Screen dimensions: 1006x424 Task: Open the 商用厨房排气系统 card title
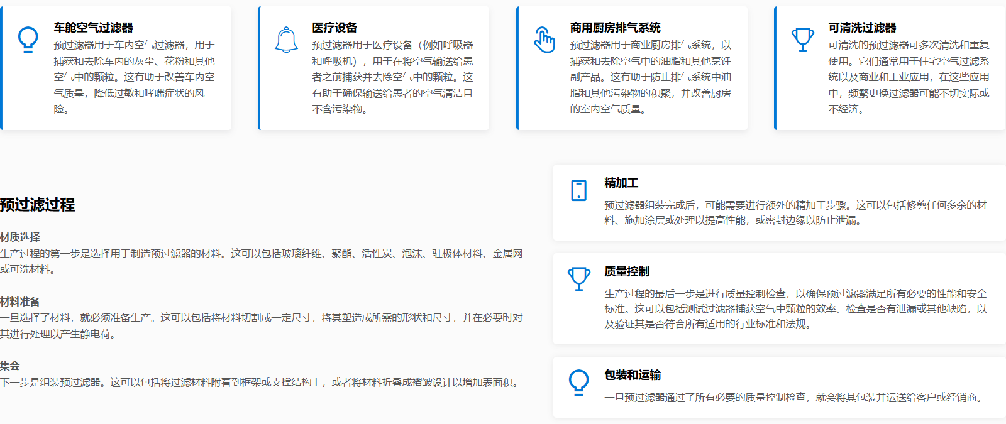pyautogui.click(x=615, y=28)
